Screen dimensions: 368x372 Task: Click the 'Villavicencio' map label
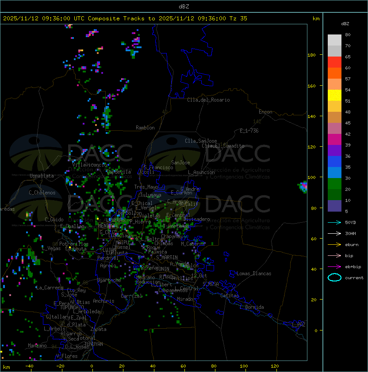(89, 165)
